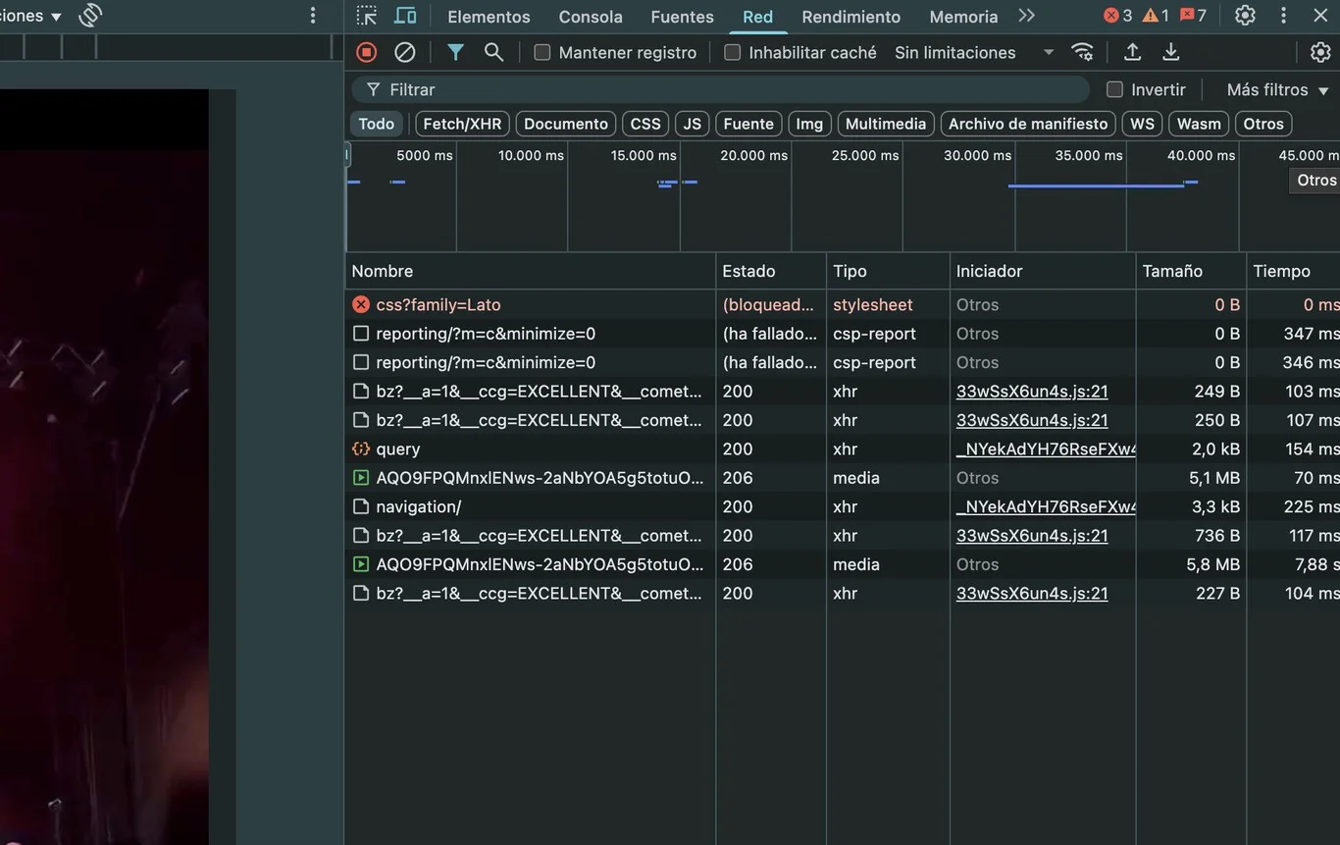The height and width of the screenshot is (845, 1340).
Task: Open Rendimiento tab
Action: tap(850, 17)
